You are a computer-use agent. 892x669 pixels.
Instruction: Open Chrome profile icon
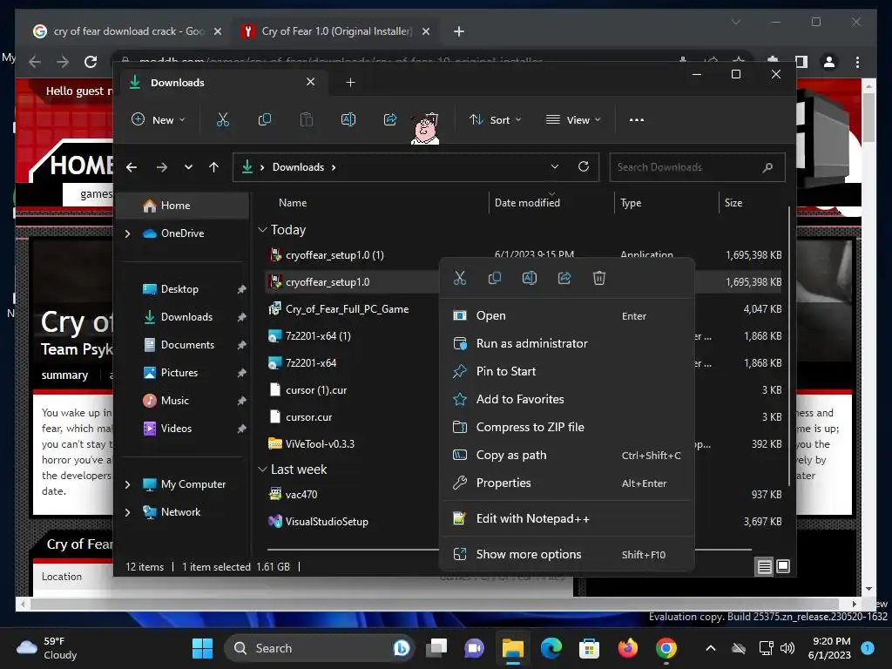click(x=829, y=62)
